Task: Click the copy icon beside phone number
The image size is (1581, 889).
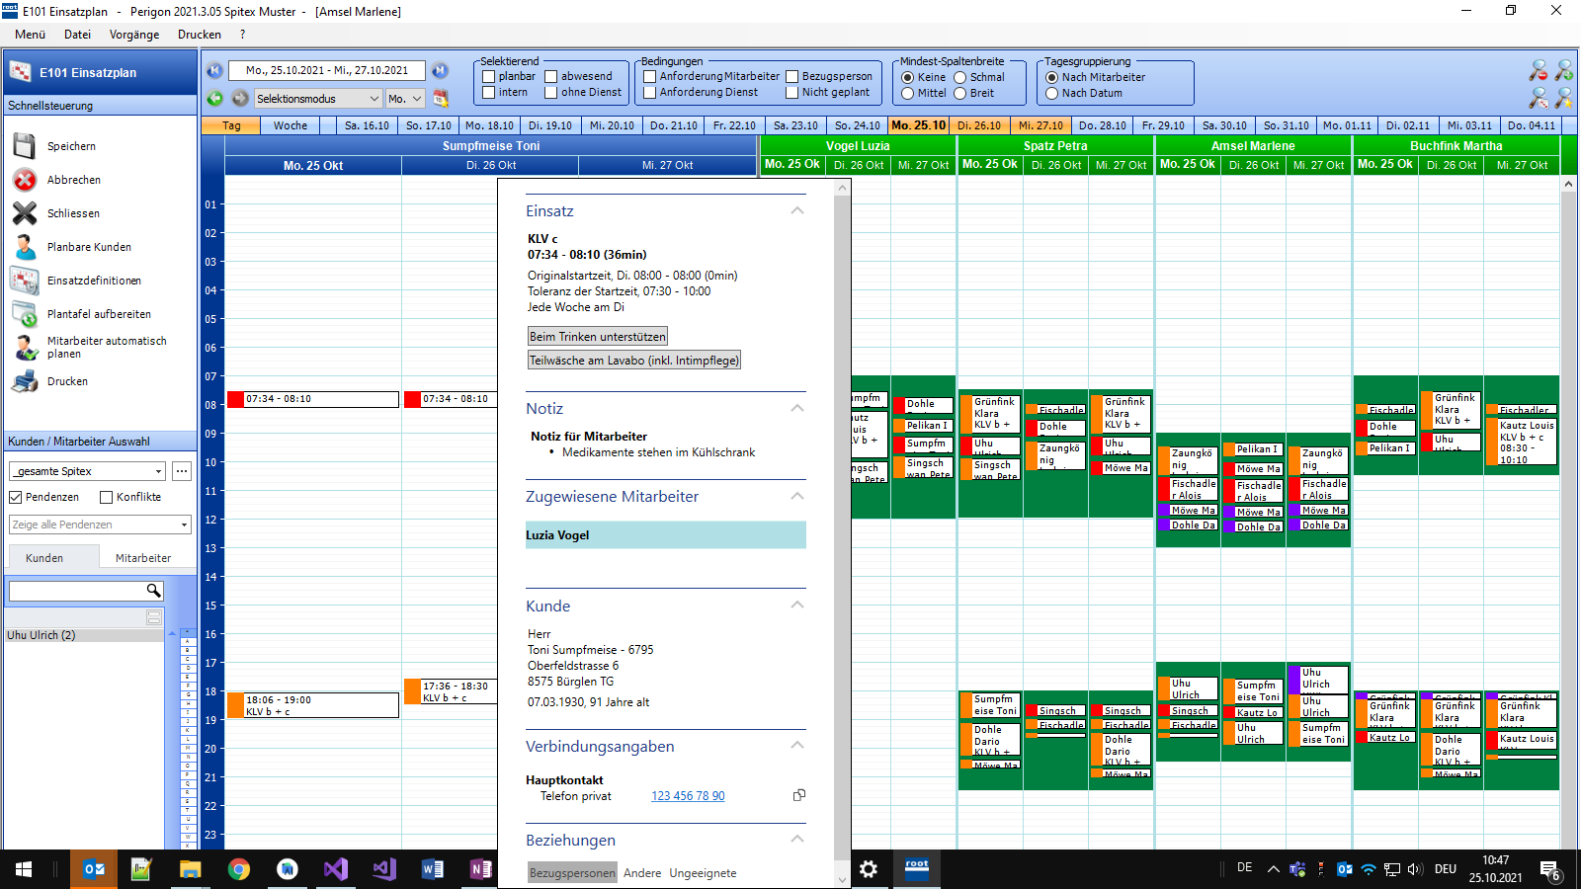Action: tap(799, 795)
